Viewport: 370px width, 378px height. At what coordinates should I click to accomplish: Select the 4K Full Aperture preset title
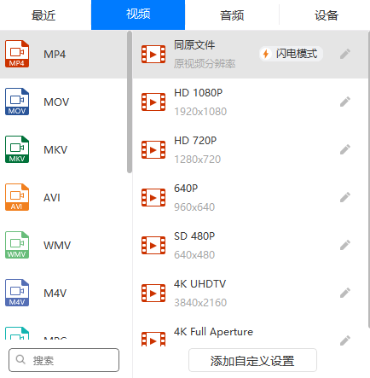click(x=213, y=332)
